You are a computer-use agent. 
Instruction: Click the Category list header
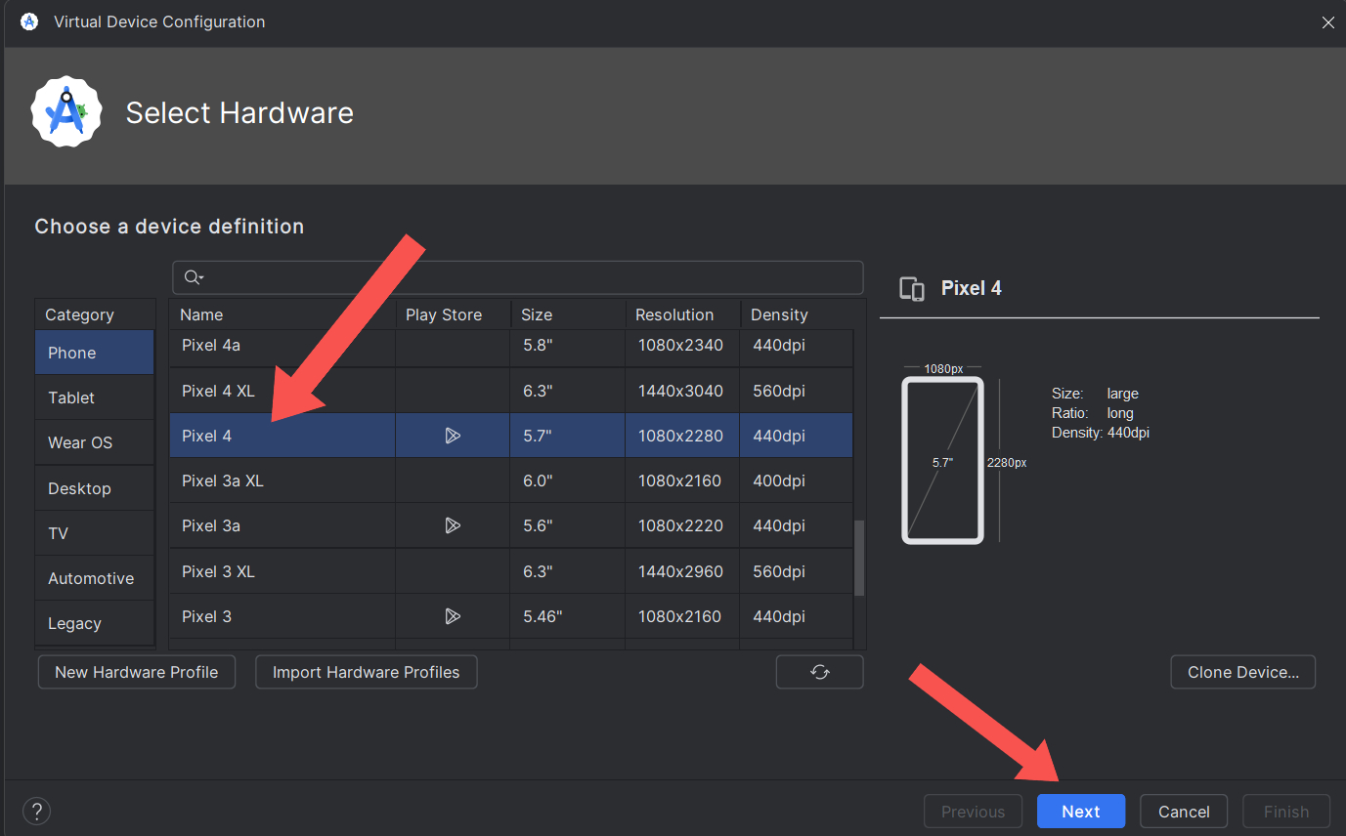click(x=95, y=314)
